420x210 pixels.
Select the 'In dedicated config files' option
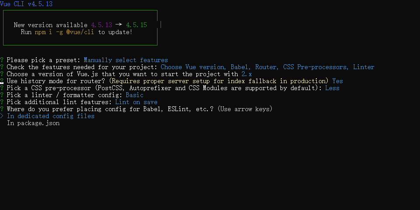[x=51, y=116]
